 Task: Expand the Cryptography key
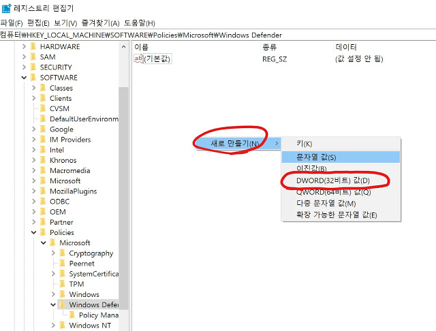(x=53, y=253)
